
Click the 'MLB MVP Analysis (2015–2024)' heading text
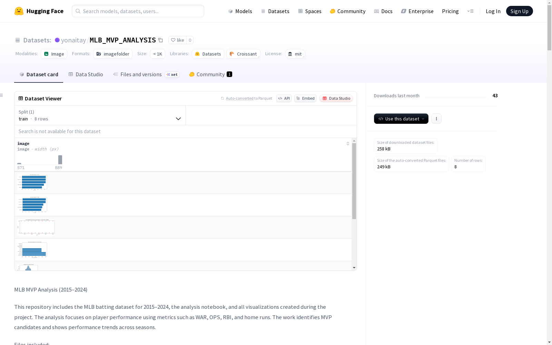tap(51, 290)
